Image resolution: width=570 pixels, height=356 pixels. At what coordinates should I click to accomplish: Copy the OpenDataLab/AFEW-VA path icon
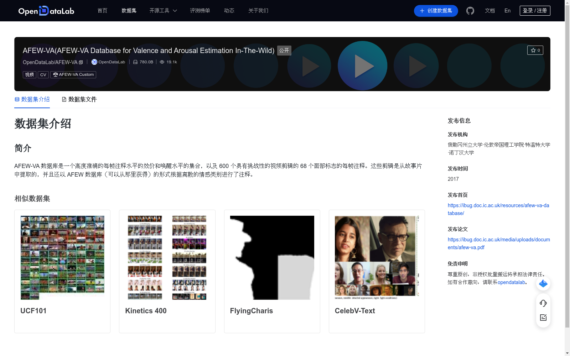(81, 62)
